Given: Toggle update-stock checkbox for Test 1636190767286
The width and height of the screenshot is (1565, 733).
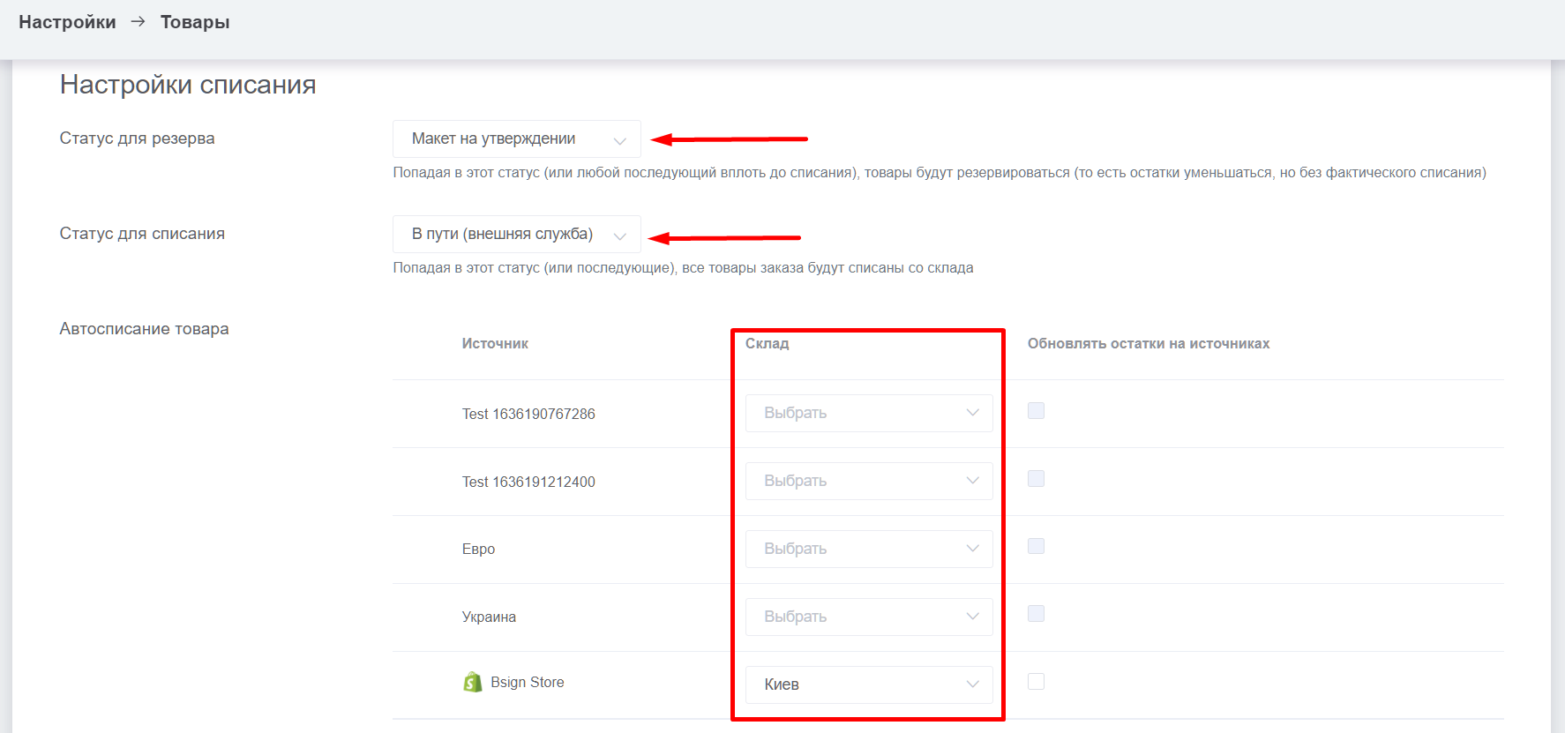Looking at the screenshot, I should (1037, 411).
